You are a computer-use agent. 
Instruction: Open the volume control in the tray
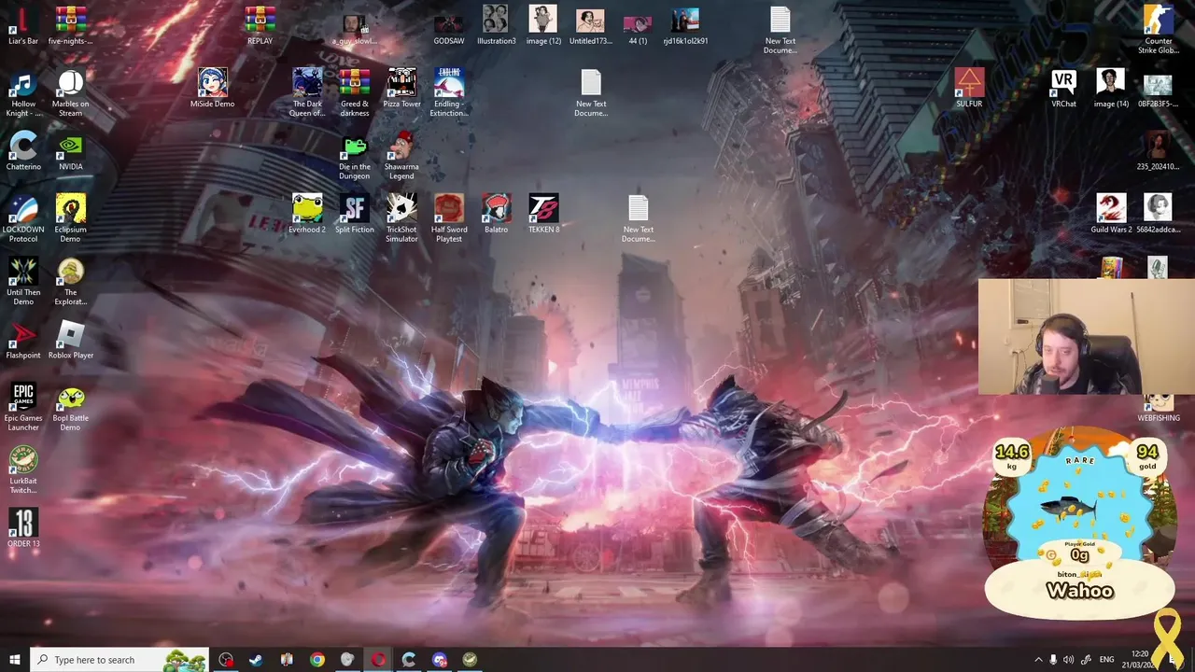pyautogui.click(x=1069, y=660)
